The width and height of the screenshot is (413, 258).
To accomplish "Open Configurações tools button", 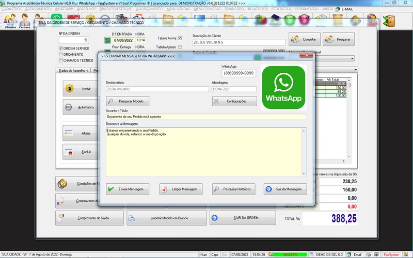I will click(234, 101).
